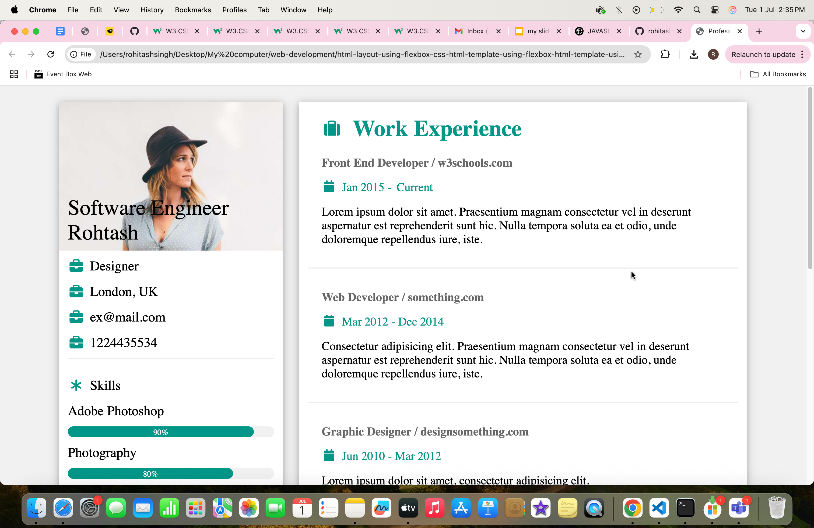Click the briefcase icon next to Designer
The image size is (814, 528).
click(76, 266)
